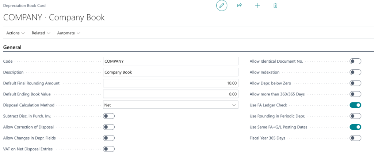Click the trash delete icon
Viewport: 374px width, 157px height.
pos(275,6)
